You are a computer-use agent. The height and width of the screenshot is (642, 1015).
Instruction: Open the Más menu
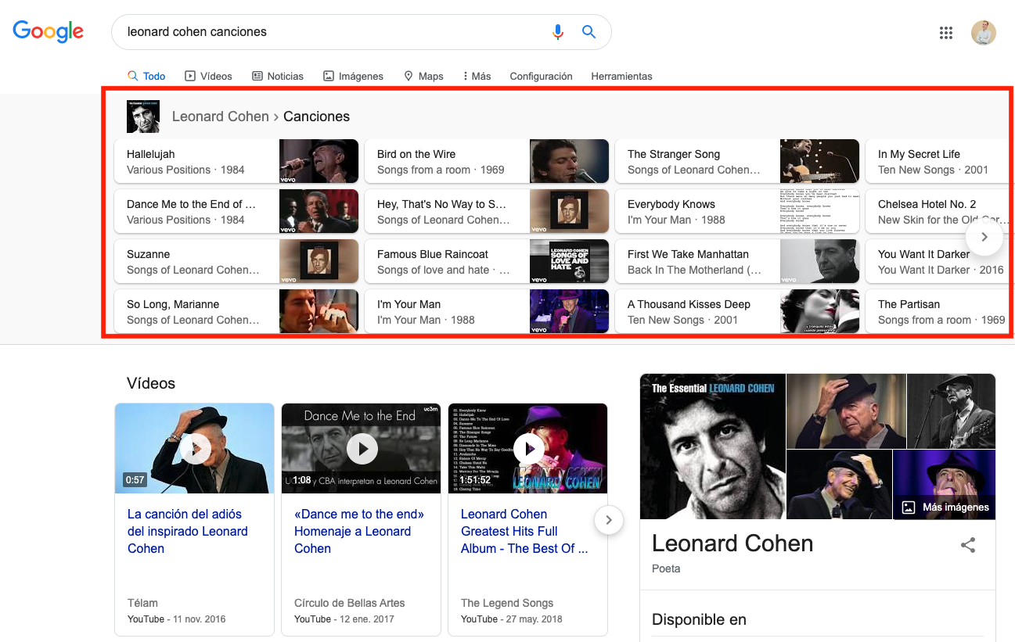click(477, 77)
